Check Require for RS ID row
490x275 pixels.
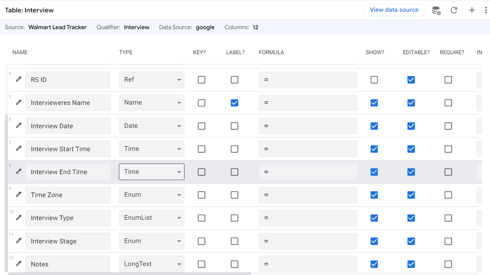(x=448, y=80)
